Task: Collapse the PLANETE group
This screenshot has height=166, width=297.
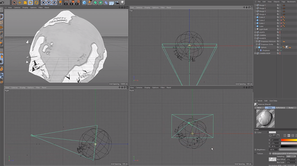Action: coord(255,38)
